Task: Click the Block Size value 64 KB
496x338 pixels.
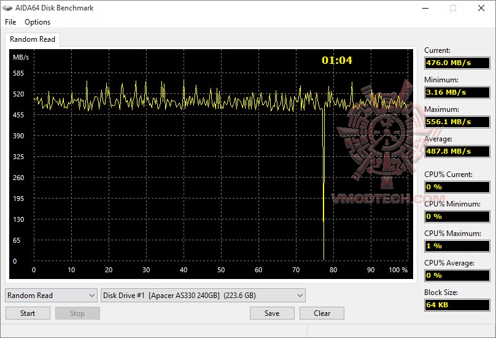Action: 457,305
